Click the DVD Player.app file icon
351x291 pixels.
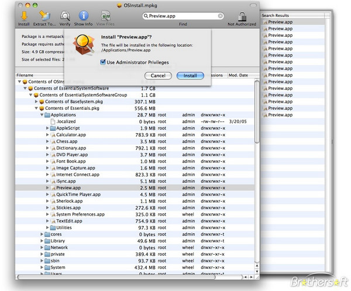click(53, 155)
